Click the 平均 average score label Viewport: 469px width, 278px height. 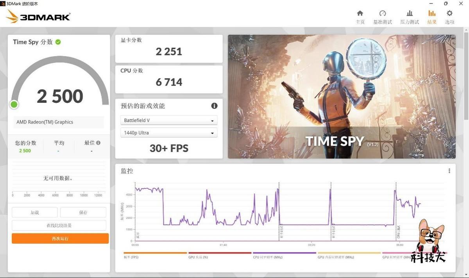(x=59, y=143)
